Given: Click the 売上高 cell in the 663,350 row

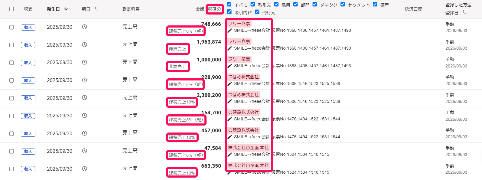Looking at the screenshot, I should 130,168.
